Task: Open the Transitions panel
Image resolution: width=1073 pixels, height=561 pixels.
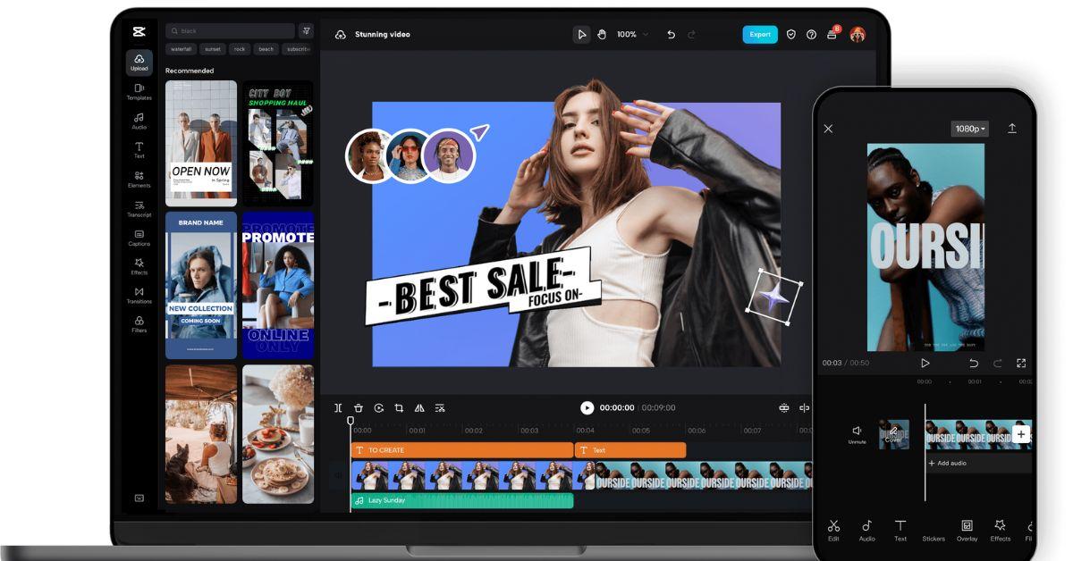Action: pos(139,296)
